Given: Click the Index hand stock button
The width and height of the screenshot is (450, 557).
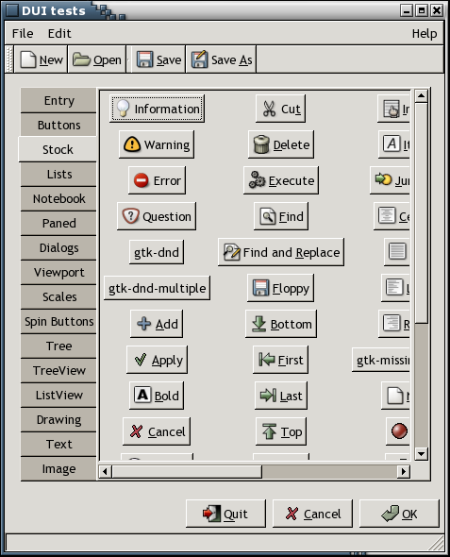Looking at the screenshot, I should point(394,109).
